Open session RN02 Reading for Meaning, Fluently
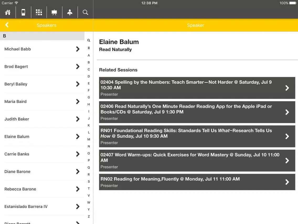 tap(197, 182)
